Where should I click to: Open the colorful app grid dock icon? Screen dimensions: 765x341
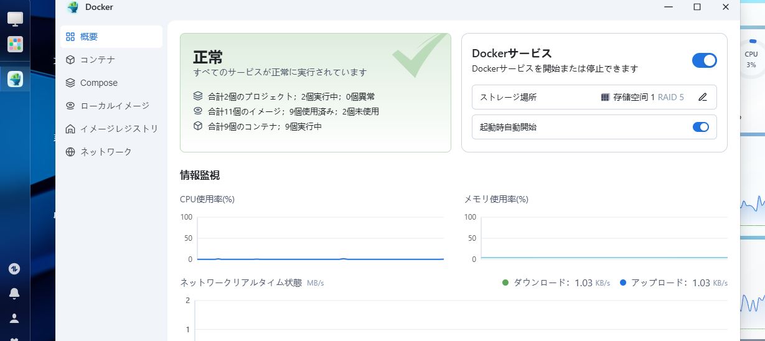(x=15, y=44)
